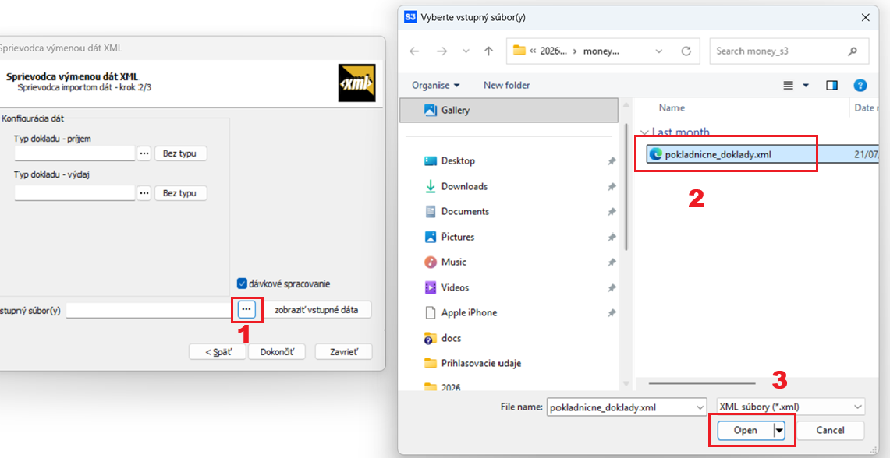This screenshot has height=458, width=890.
Task: Click the Open button
Action: [x=745, y=430]
